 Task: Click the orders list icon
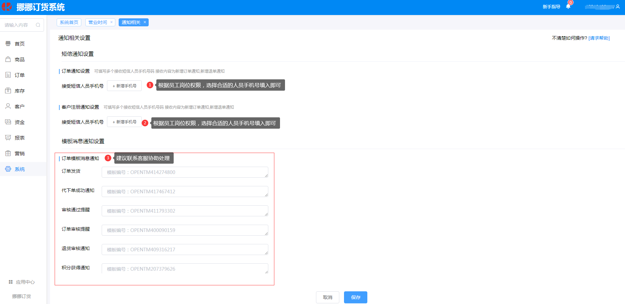[8, 75]
